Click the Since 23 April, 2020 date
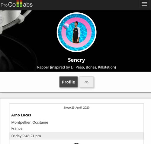 76,108
